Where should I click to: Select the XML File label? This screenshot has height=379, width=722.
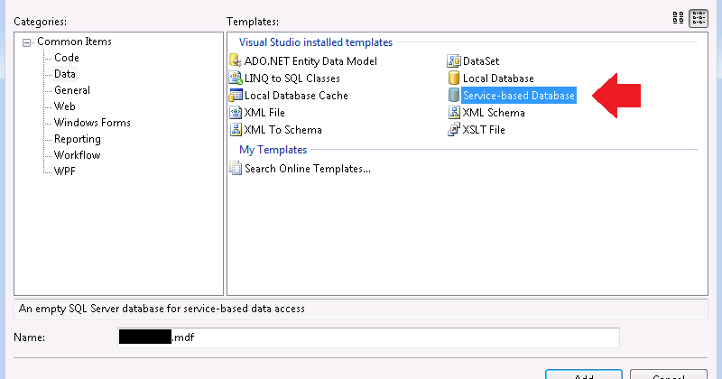(x=264, y=113)
